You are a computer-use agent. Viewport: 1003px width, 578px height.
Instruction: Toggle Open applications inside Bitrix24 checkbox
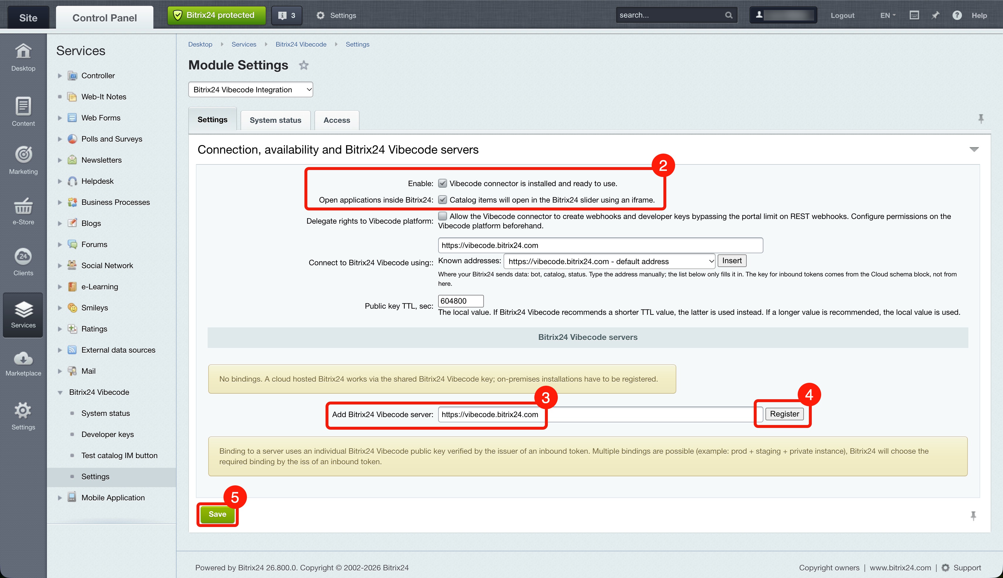click(x=443, y=200)
